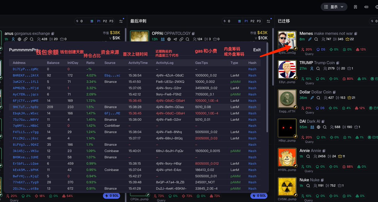Image resolution: width=378 pixels, height=202 pixels.
Task: Open source link 6Fj...ME
Action: click(x=112, y=113)
